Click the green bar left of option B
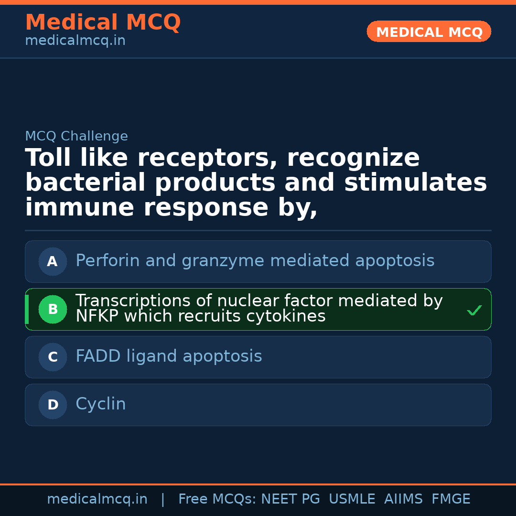Screen dimensions: 516x516 27,309
